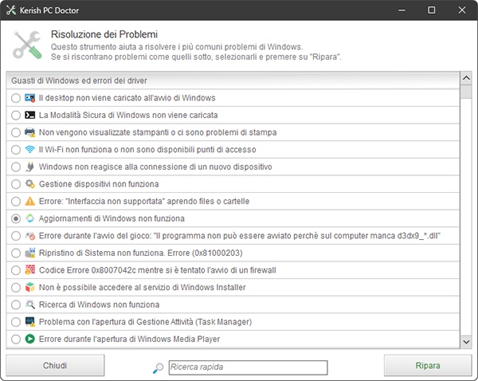Click text 'Ricerca di Windows non funziona'
The height and width of the screenshot is (381, 478).
pyautogui.click(x=99, y=304)
